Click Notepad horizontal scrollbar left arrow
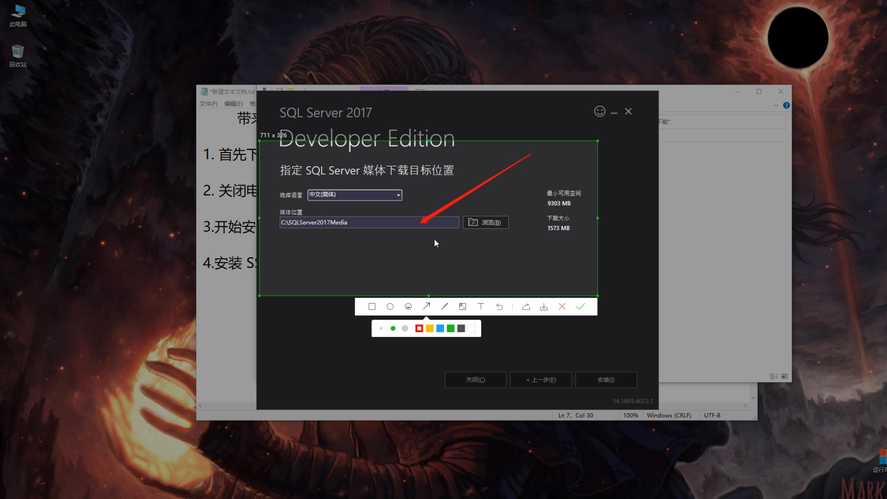The height and width of the screenshot is (499, 887). click(x=200, y=406)
